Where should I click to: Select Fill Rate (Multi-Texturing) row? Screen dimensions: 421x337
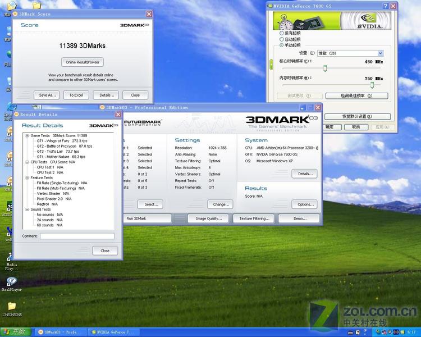point(61,188)
